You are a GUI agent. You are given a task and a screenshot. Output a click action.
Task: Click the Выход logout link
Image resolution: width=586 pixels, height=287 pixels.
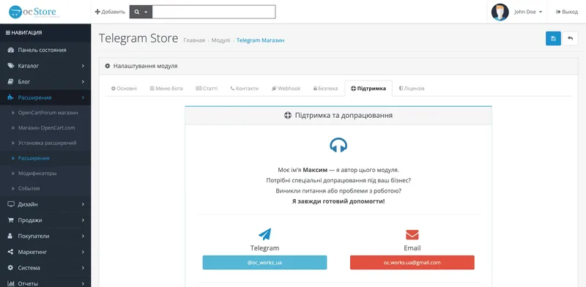tap(567, 12)
